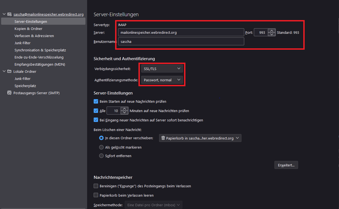Open Junk-Filter under Lokale Ordner
This screenshot has width=339, height=209.
(23, 79)
